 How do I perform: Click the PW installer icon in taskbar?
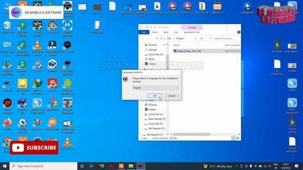pos(141,166)
